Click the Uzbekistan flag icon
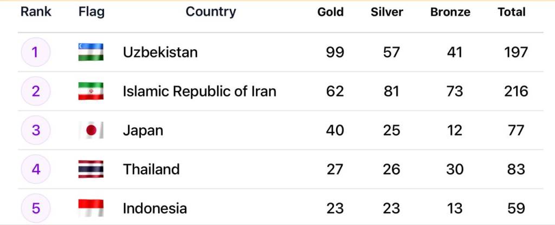 click(x=91, y=52)
